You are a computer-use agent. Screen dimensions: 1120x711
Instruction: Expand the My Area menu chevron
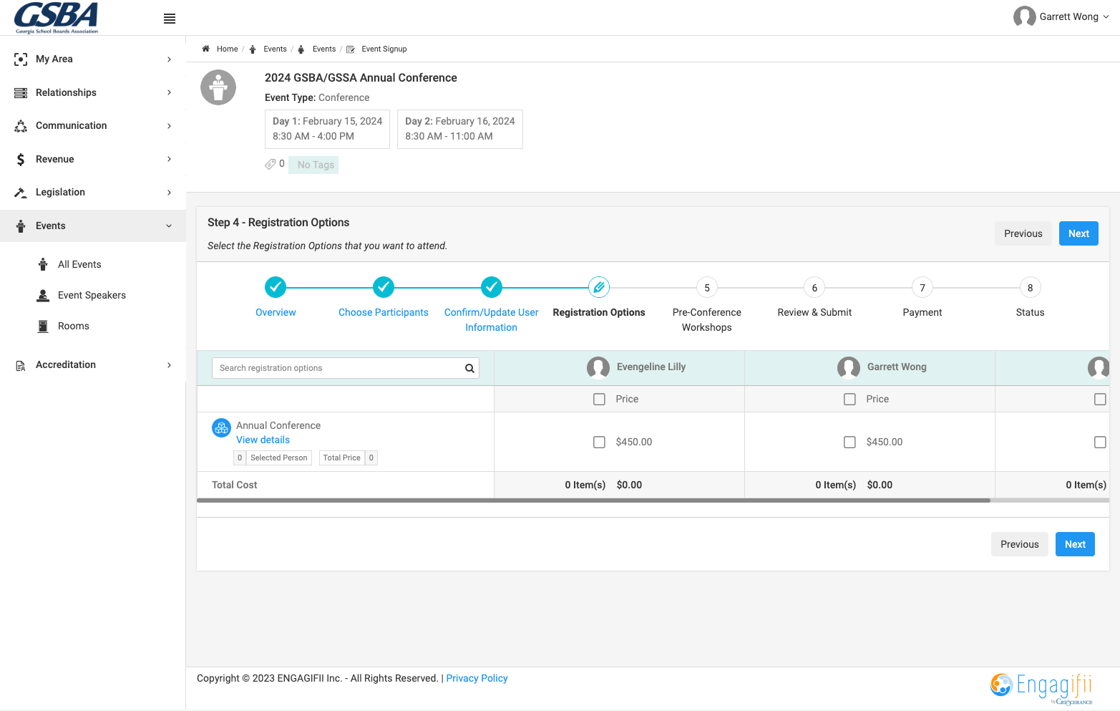tap(169, 59)
